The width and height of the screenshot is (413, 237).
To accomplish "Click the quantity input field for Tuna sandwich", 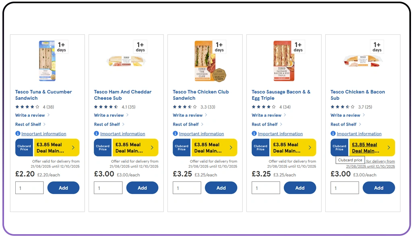I will tap(29, 188).
